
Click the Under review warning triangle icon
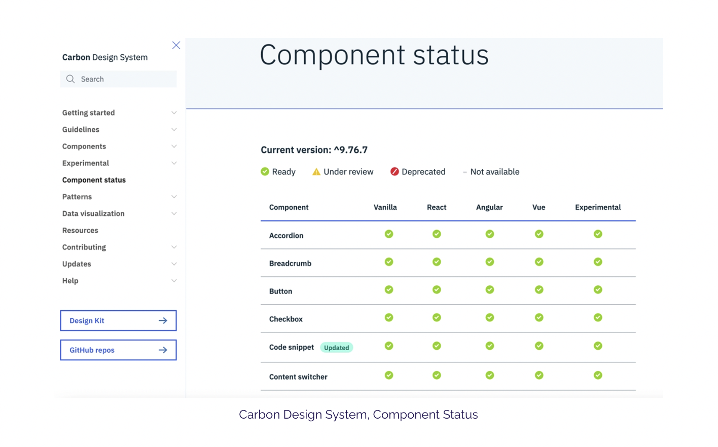point(316,172)
